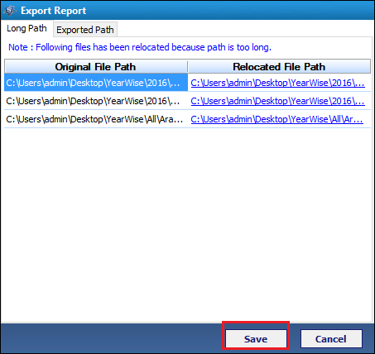
Task: Click the Cancel button
Action: click(x=331, y=338)
